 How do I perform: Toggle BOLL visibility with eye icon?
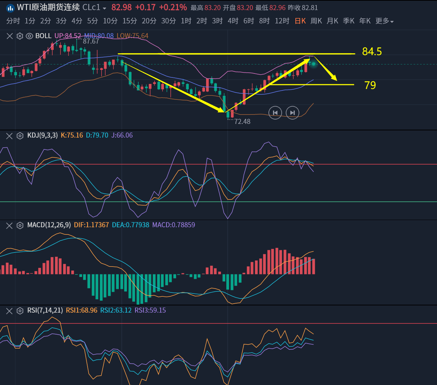coord(30,36)
